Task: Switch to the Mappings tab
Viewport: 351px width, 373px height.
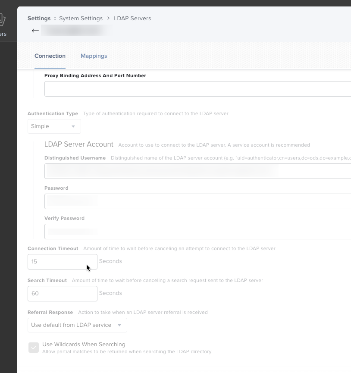Action: [94, 56]
